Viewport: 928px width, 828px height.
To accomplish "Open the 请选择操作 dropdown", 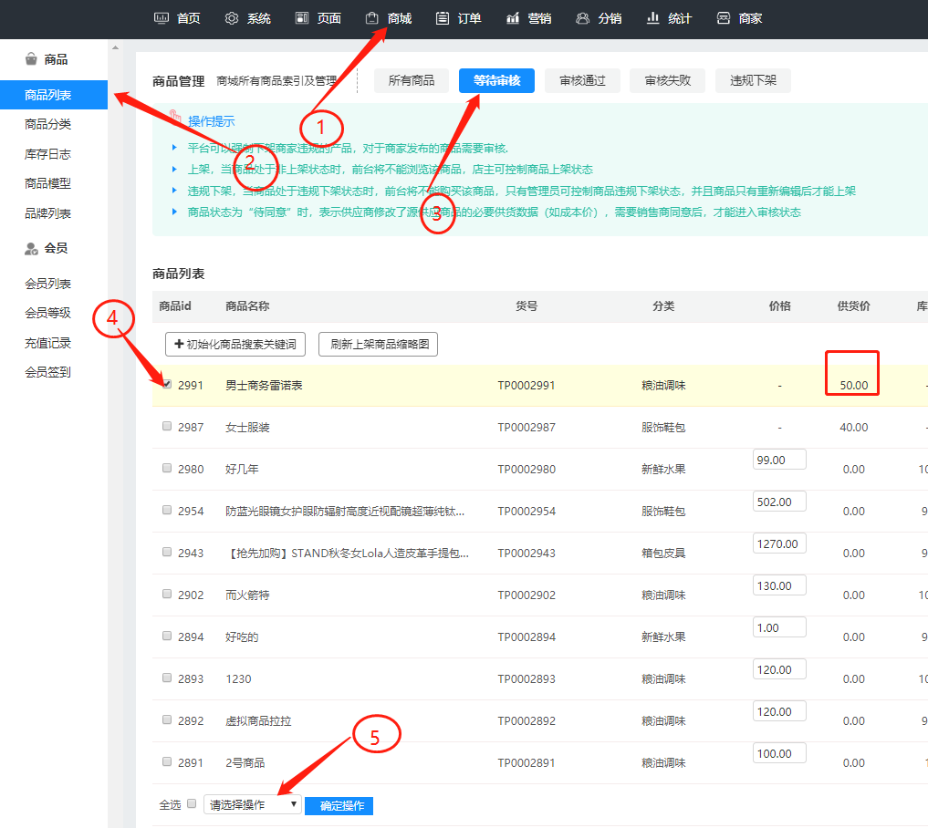I will point(253,804).
